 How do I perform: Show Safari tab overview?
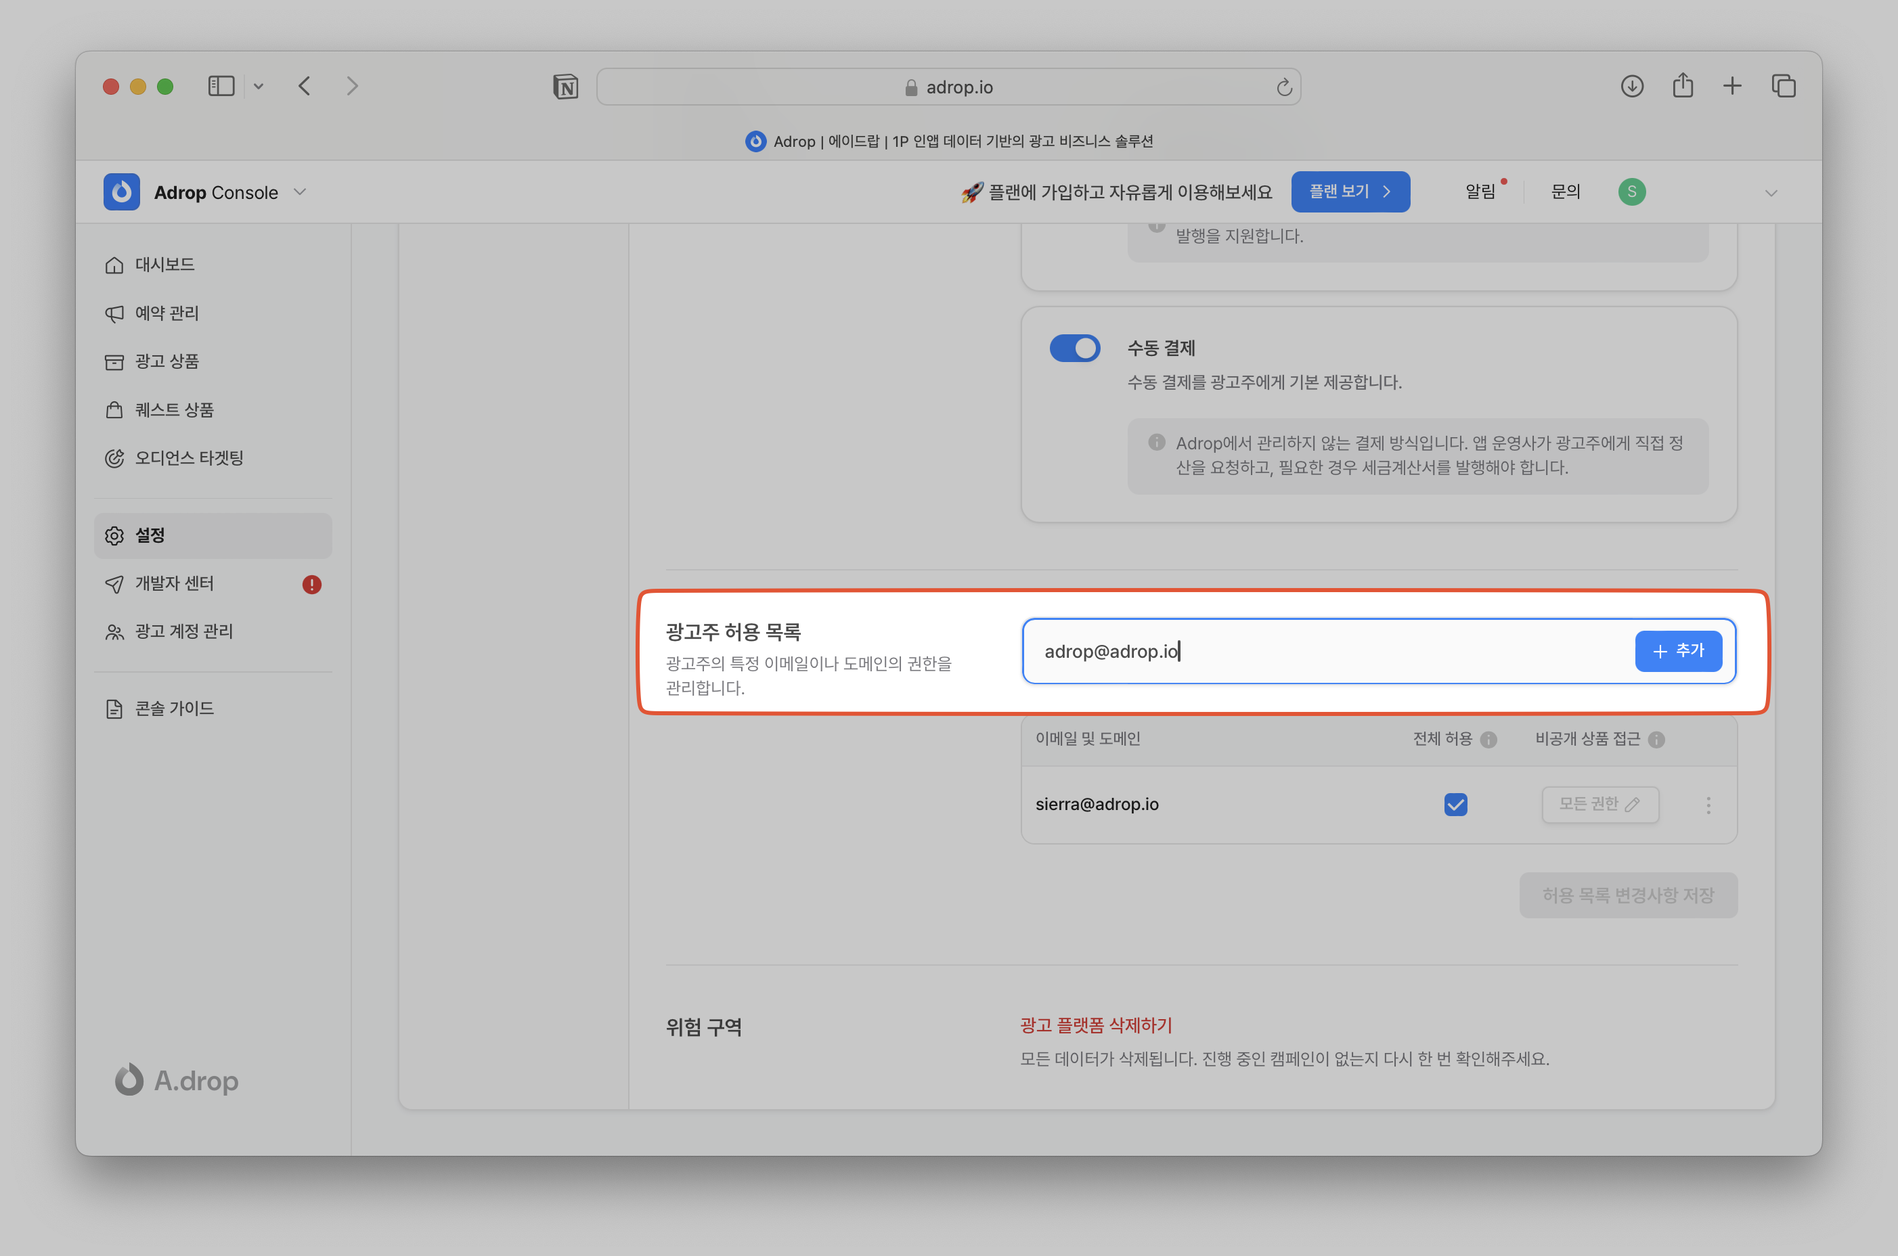tap(1784, 87)
